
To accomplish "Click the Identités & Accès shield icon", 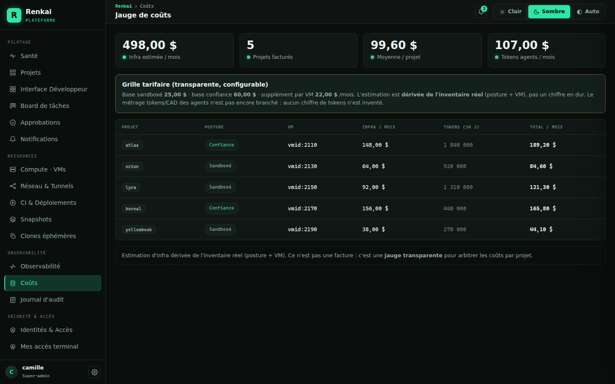I will [x=13, y=330].
